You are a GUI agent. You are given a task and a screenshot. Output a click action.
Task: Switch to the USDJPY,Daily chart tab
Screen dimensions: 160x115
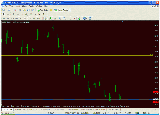coord(59,109)
